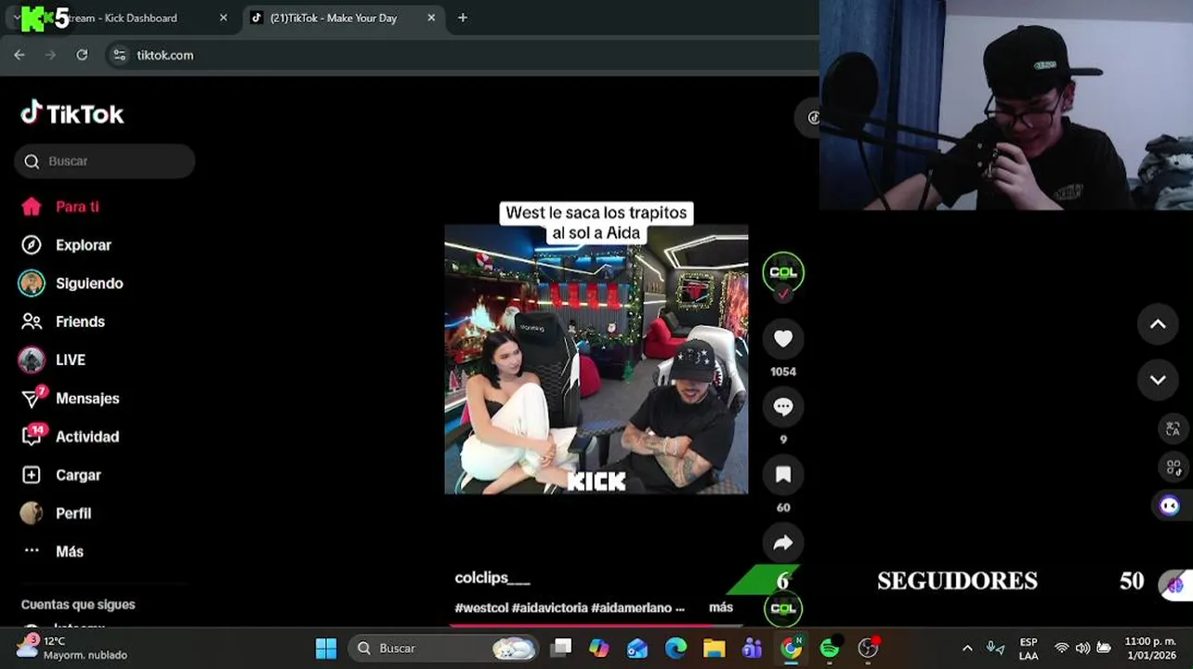Open the Windows Start menu
The height and width of the screenshot is (669, 1193).
[326, 648]
